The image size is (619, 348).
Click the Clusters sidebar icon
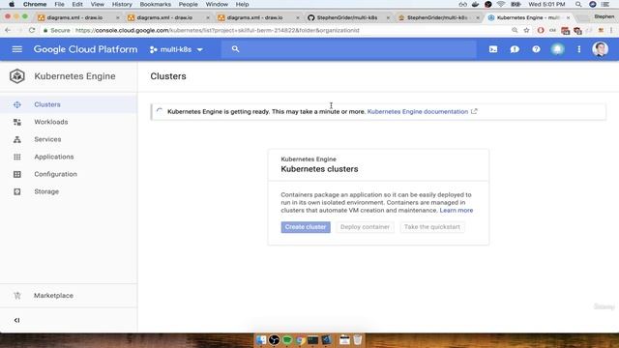click(x=17, y=104)
